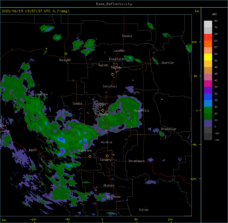
Task: Click the ThreeHills city label
Action: click(141, 111)
